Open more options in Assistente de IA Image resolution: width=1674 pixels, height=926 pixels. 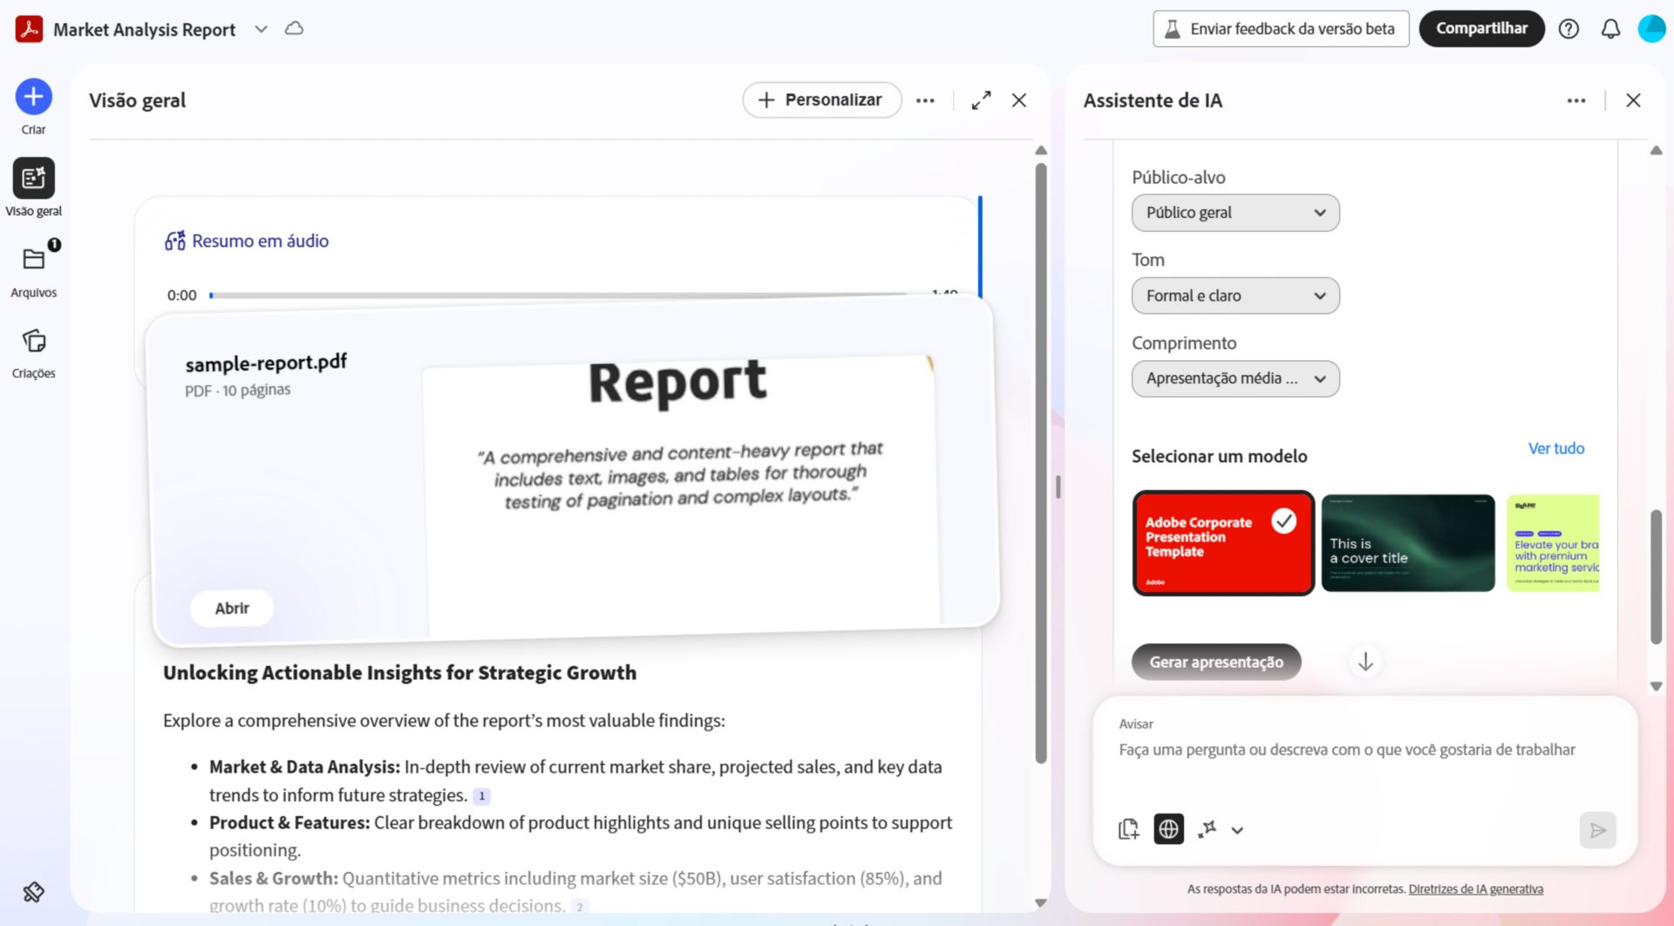tap(1576, 100)
